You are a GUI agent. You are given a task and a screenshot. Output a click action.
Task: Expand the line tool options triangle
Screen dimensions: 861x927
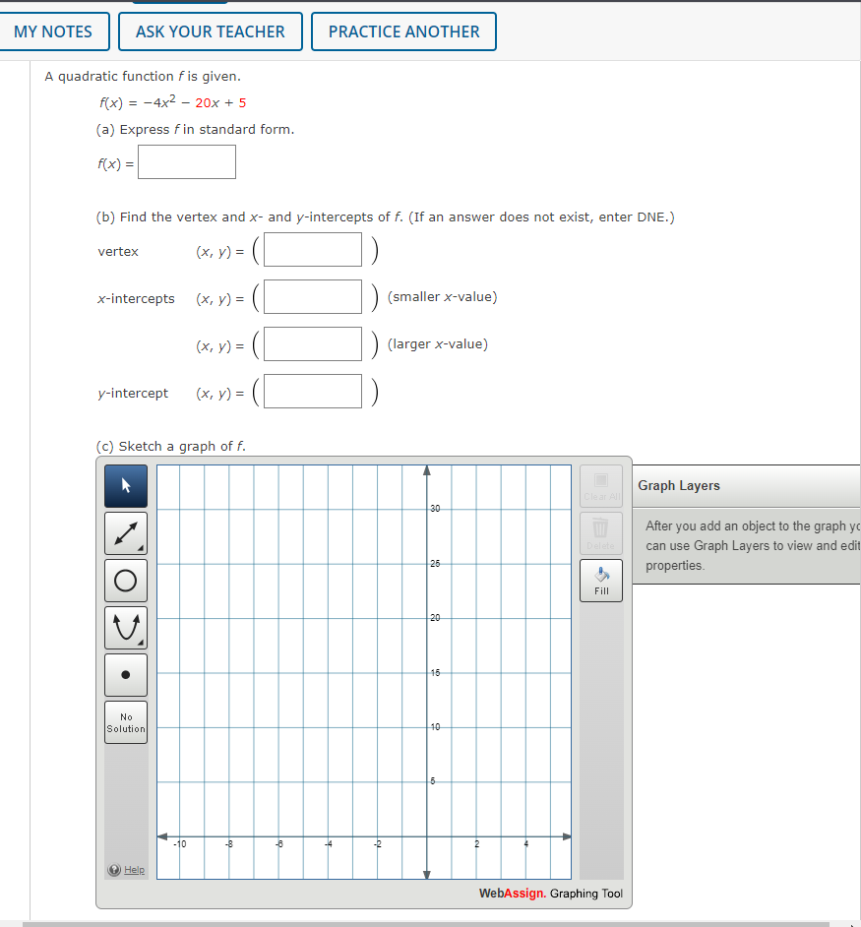tap(142, 548)
